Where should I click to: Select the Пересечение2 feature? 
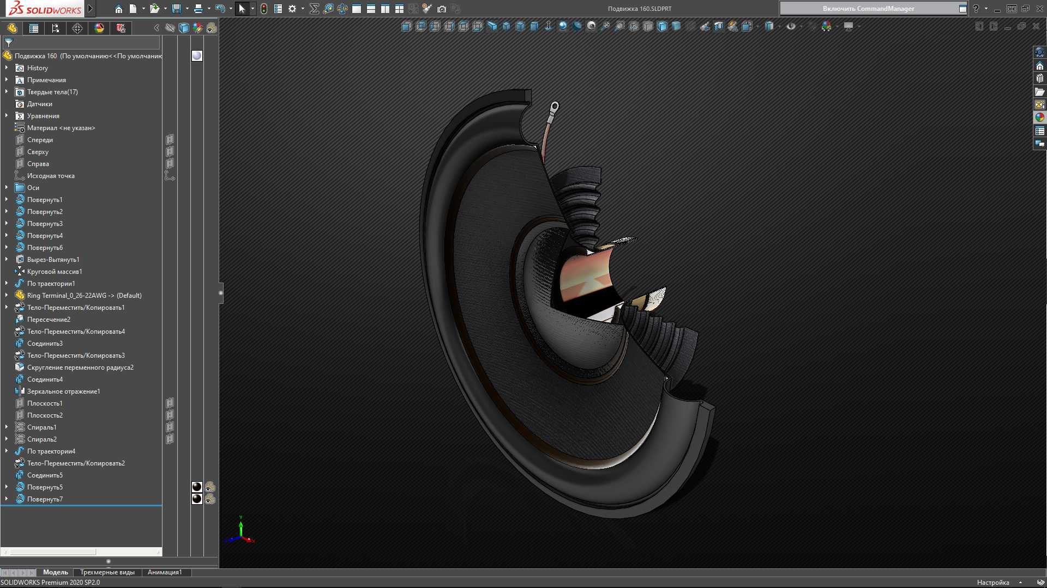point(49,320)
